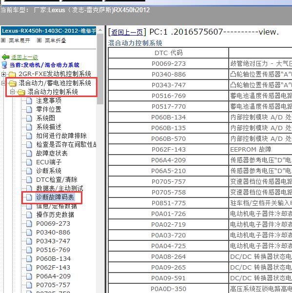Click 返回上一级 link in sidebar
The height and width of the screenshot is (293, 292).
click(x=24, y=57)
